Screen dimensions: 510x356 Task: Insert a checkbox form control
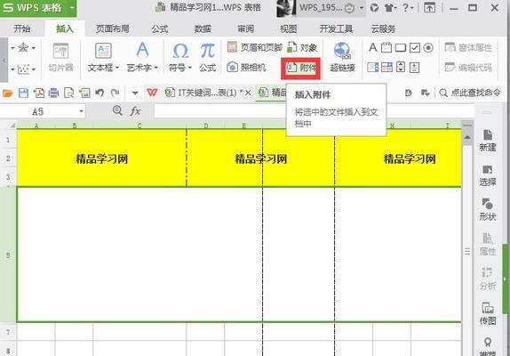tap(415, 48)
